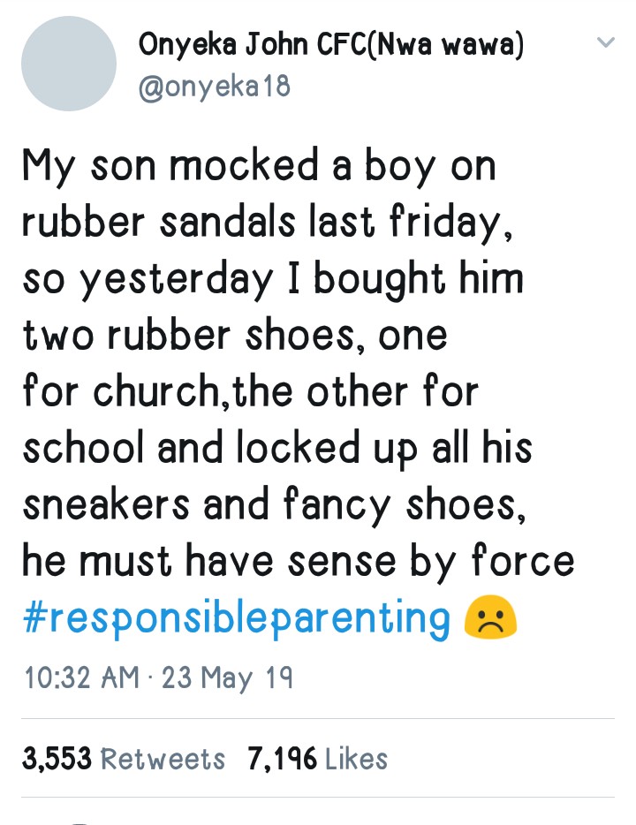The height and width of the screenshot is (825, 636).
Task: Click the @onyeka18 handle
Action: click(214, 87)
